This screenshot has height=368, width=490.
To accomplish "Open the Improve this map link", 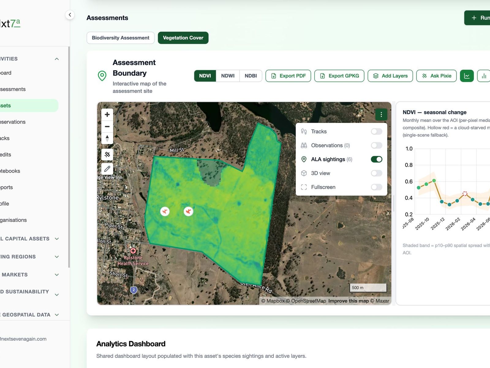I will point(349,301).
